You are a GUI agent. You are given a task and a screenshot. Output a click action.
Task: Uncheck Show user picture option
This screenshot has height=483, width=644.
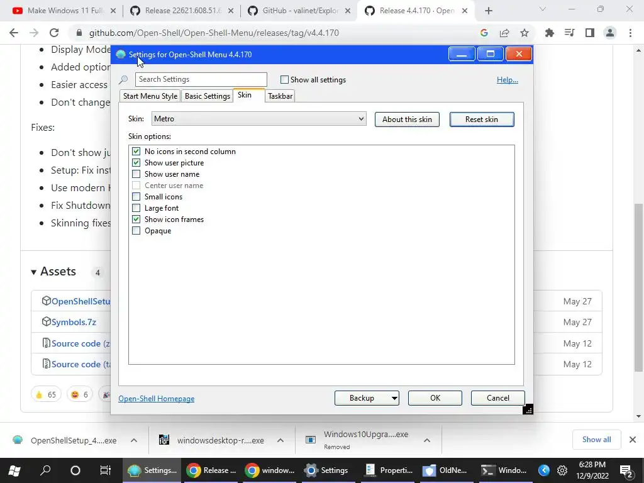click(136, 163)
